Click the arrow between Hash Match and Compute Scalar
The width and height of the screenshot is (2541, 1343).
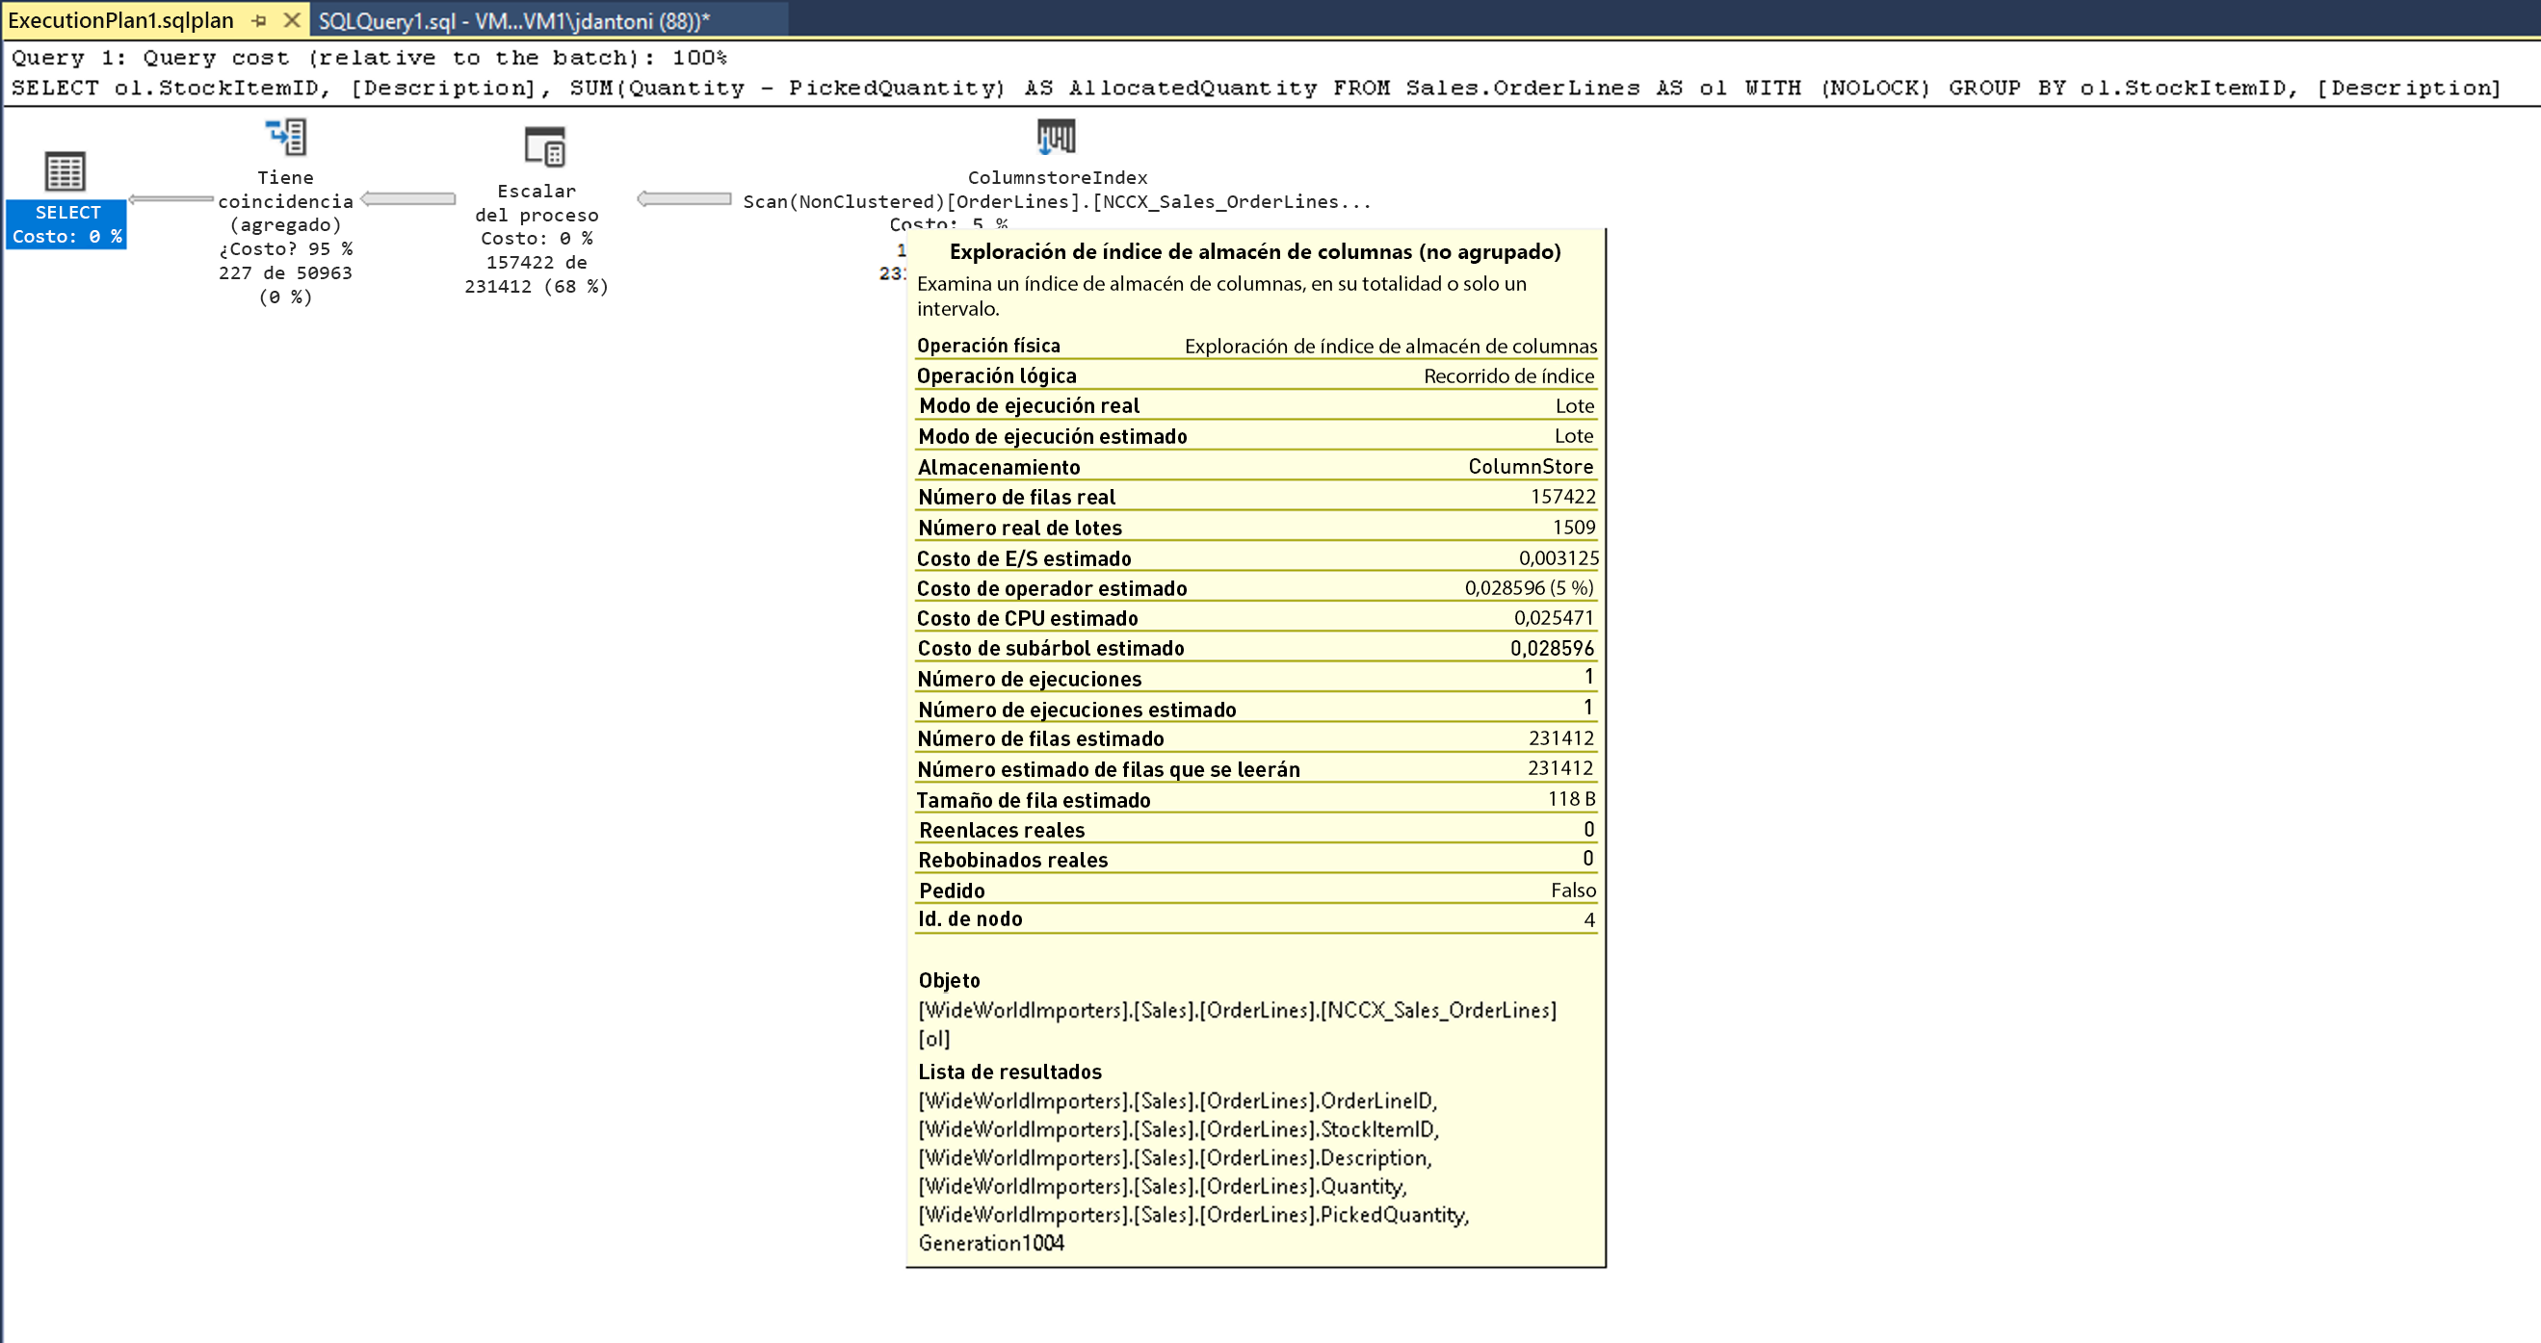(408, 199)
